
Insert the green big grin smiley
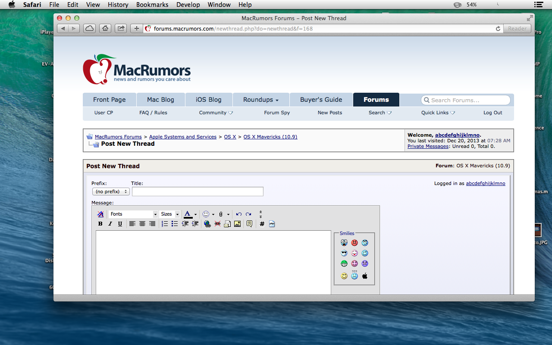click(x=344, y=263)
